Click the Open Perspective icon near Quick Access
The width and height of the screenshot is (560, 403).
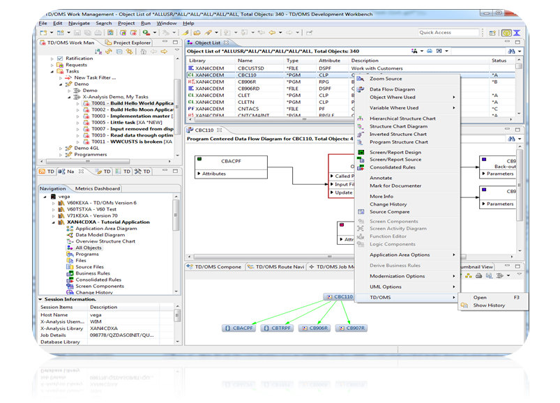[492, 33]
